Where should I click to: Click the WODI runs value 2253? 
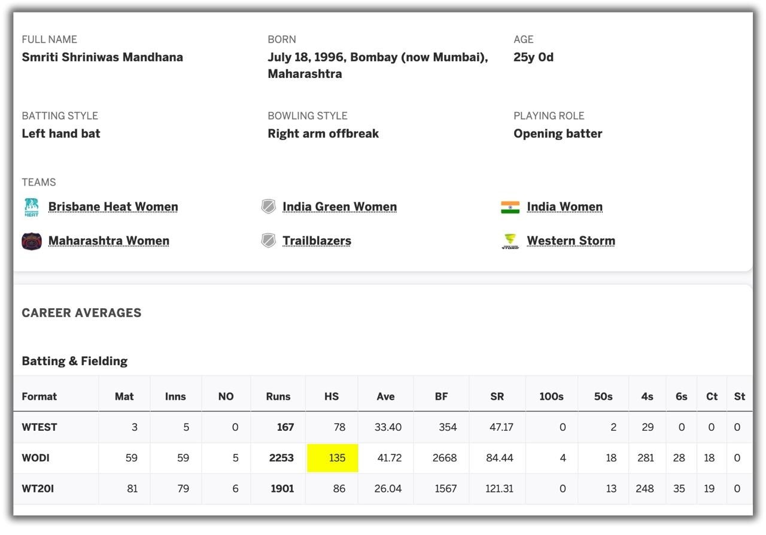pos(281,458)
